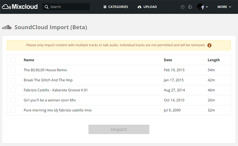Click the user profile avatar
This screenshot has width=238, height=146.
[x=200, y=7]
